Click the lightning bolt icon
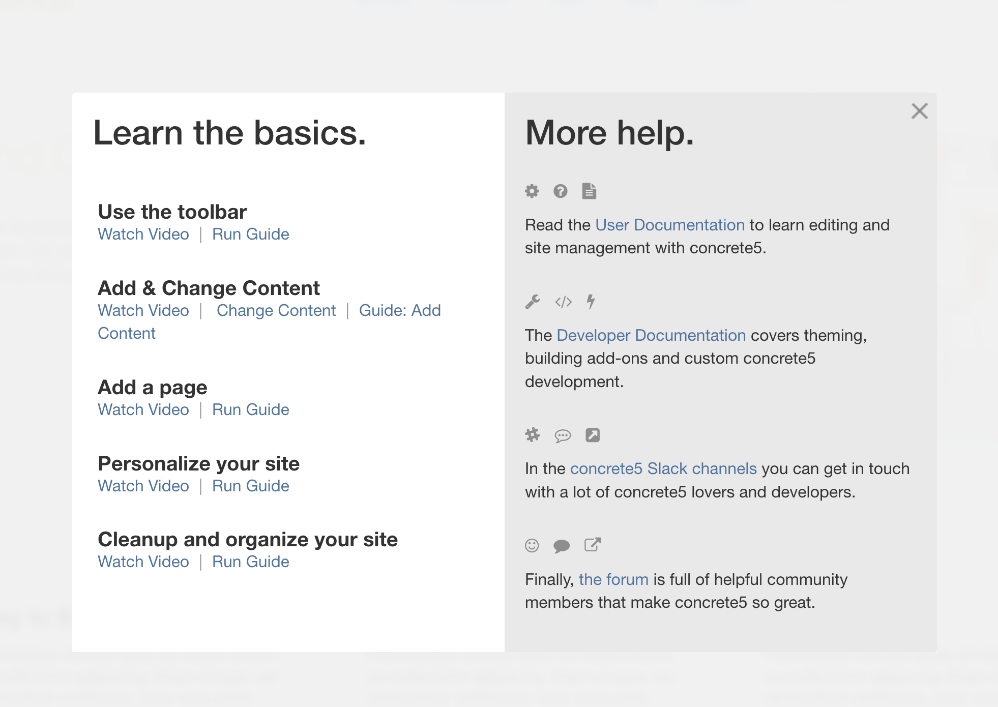The image size is (998, 707). click(591, 302)
